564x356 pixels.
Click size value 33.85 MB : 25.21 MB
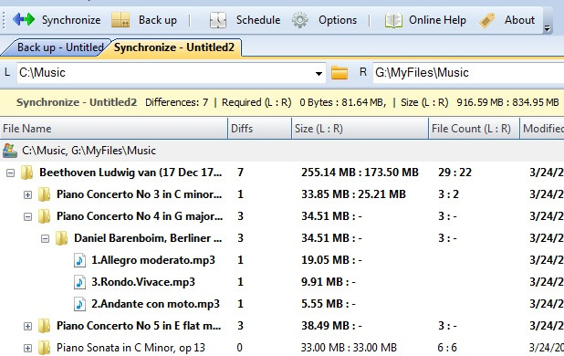click(353, 194)
